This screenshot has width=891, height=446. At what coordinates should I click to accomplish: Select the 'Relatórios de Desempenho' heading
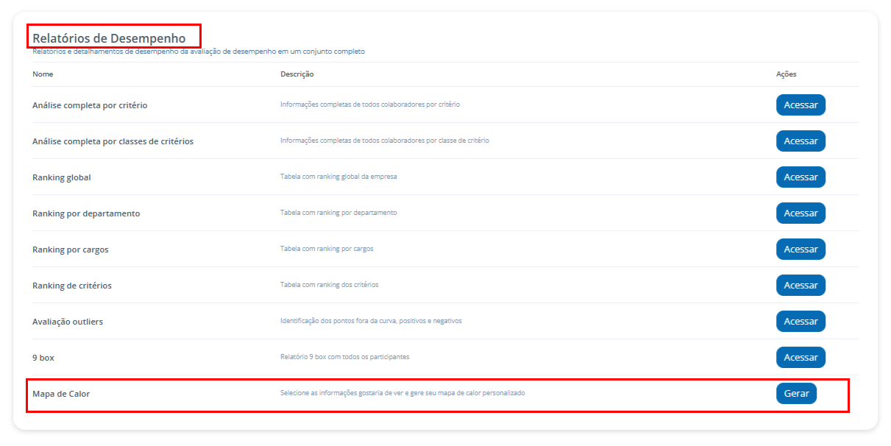(x=109, y=38)
